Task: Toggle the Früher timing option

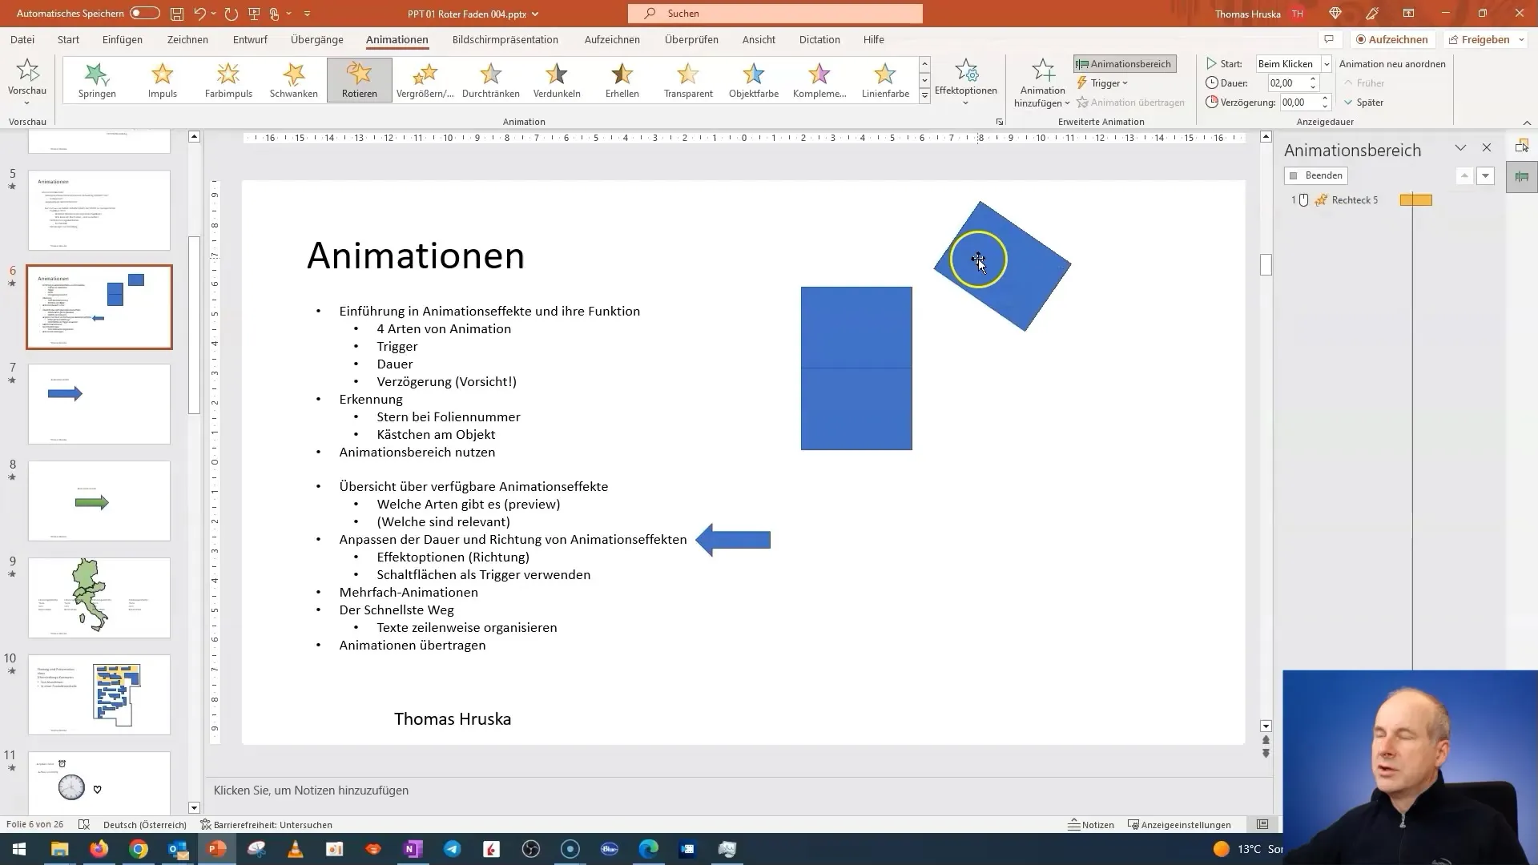Action: pos(1367,82)
